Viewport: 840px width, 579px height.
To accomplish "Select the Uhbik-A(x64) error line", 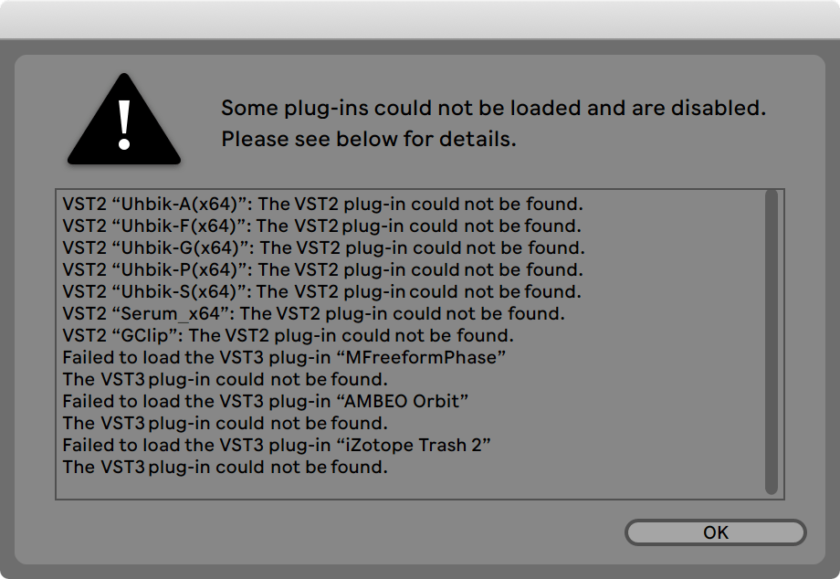I will (322, 204).
